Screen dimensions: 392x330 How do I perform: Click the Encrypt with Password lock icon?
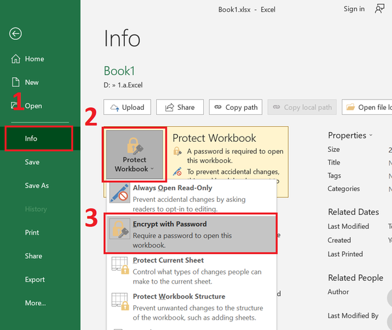point(120,229)
